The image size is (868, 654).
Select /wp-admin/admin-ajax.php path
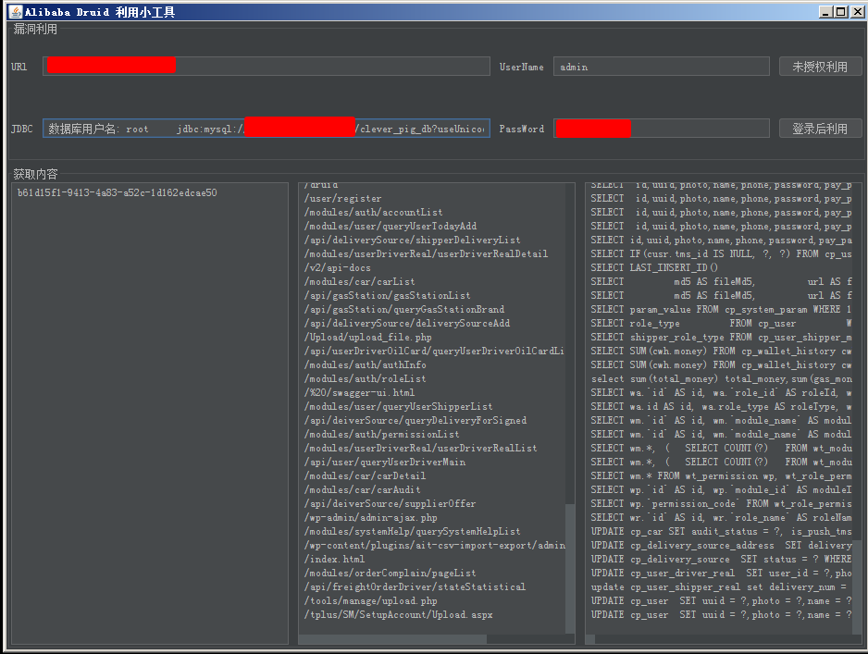pos(370,517)
